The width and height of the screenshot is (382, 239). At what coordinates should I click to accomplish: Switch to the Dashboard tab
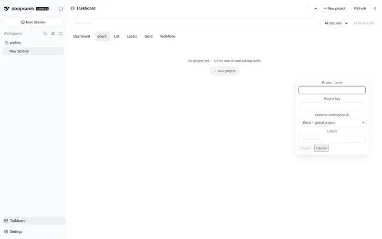point(82,36)
